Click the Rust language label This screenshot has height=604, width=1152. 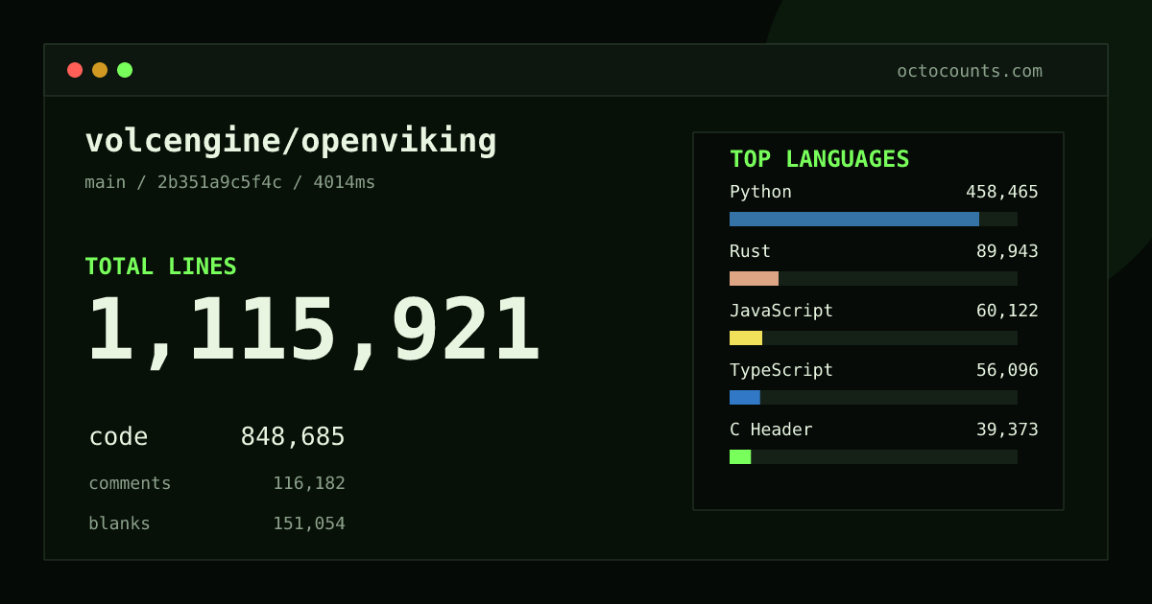(750, 251)
